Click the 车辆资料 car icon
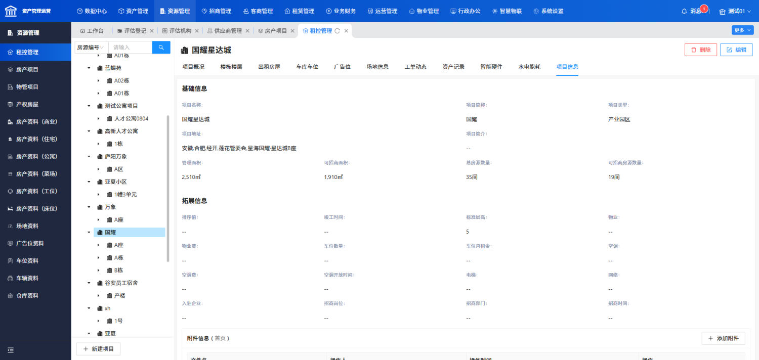This screenshot has height=360, width=759. [10, 278]
